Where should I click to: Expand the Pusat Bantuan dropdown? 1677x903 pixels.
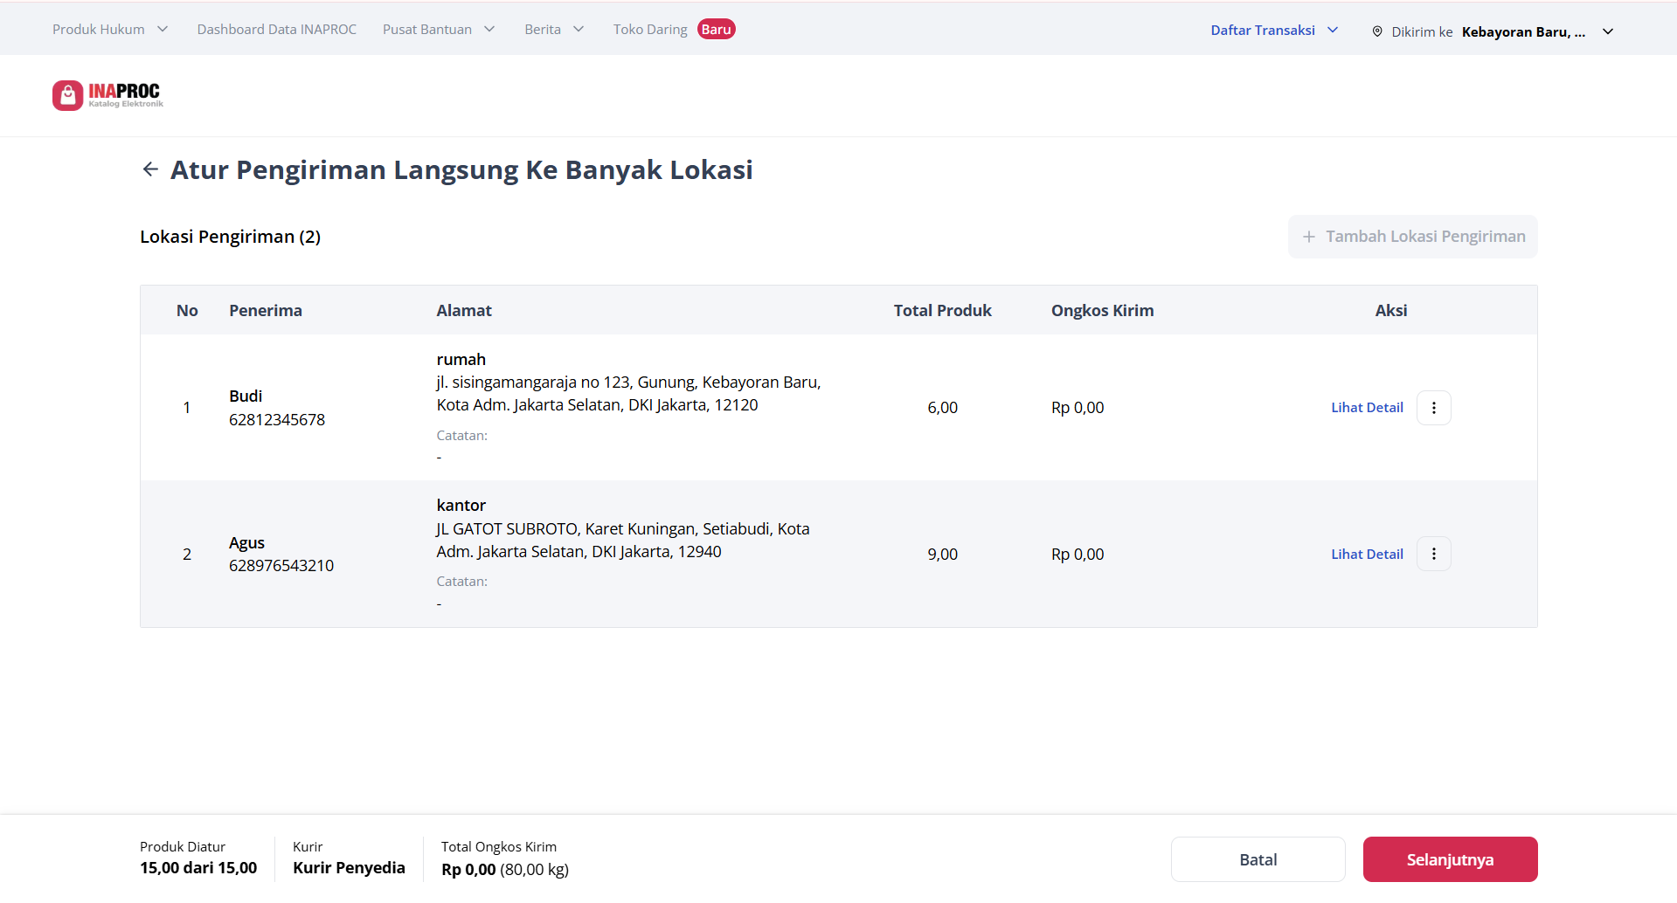coord(439,30)
